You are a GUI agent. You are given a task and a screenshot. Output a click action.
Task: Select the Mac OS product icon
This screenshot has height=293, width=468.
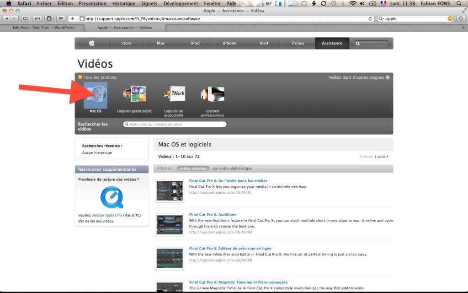[96, 95]
